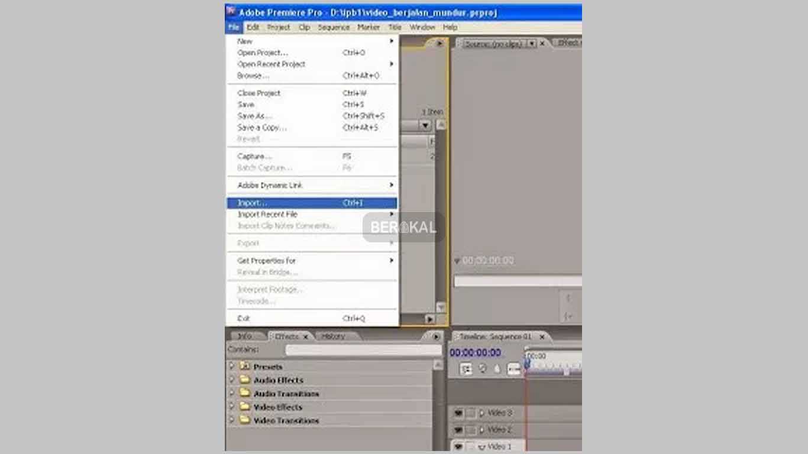Open the Effects panel flyout menu button
The image size is (808, 454).
[437, 336]
